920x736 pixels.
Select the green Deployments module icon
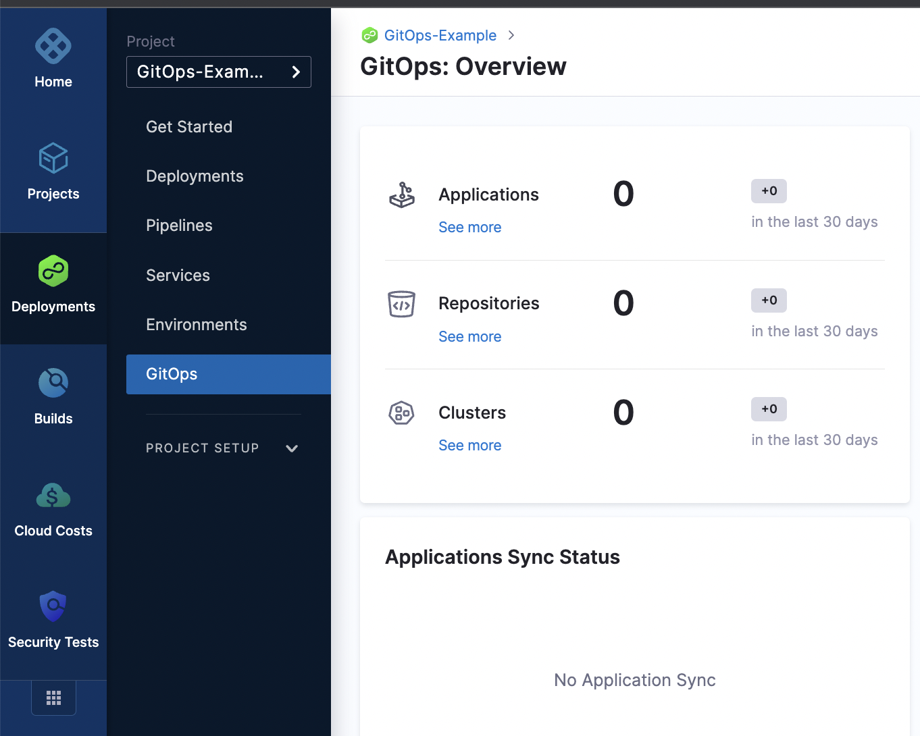pyautogui.click(x=53, y=271)
